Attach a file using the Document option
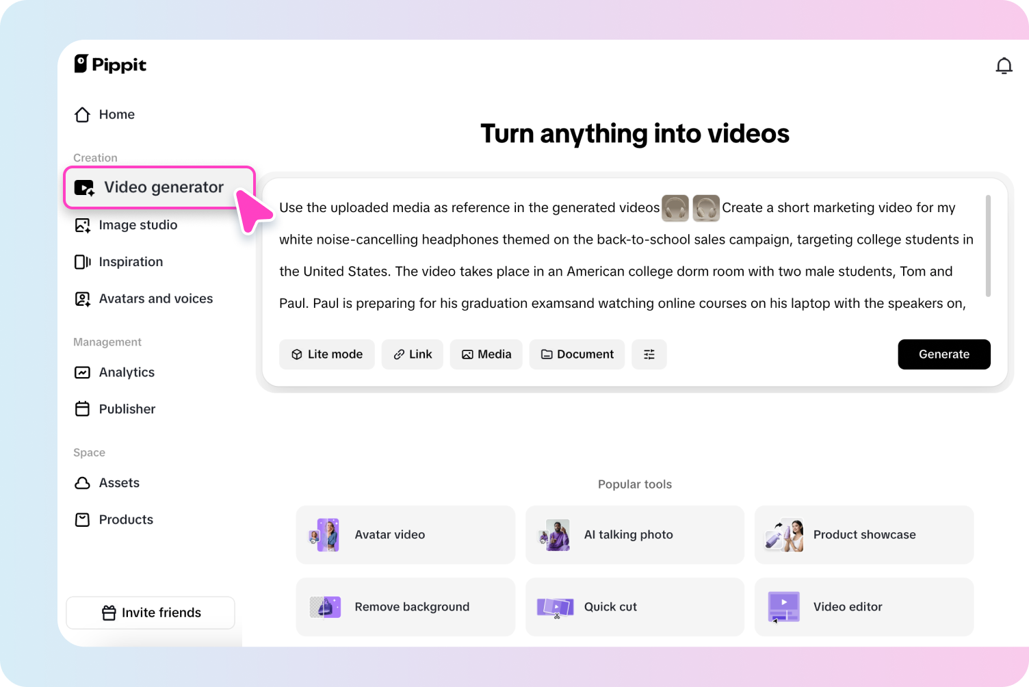 click(x=577, y=354)
